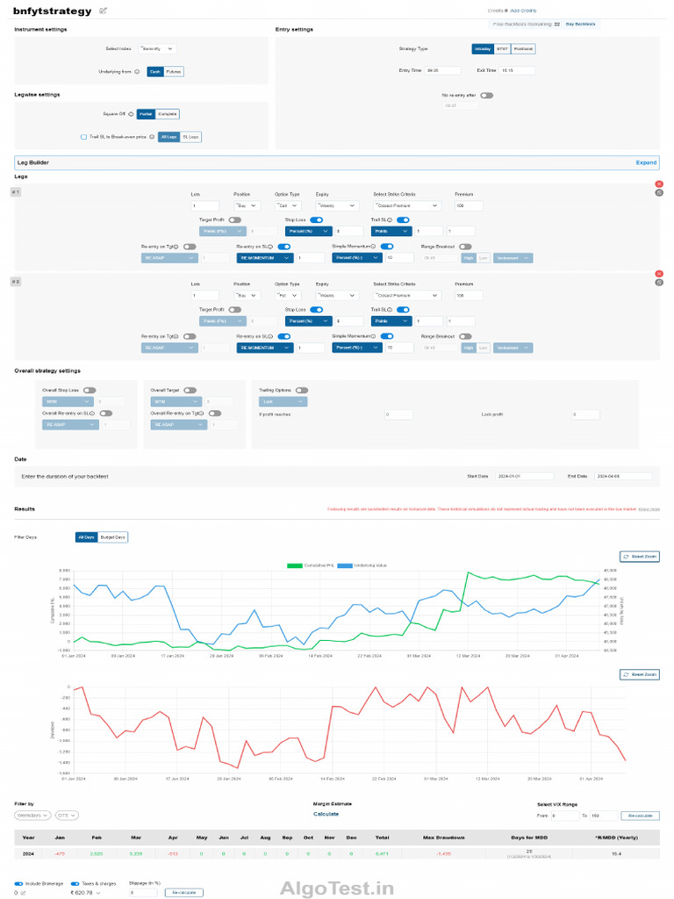Viewport: 674px width, 899px height.
Task: Click the Re-calculate button beside VIX range
Action: point(640,816)
